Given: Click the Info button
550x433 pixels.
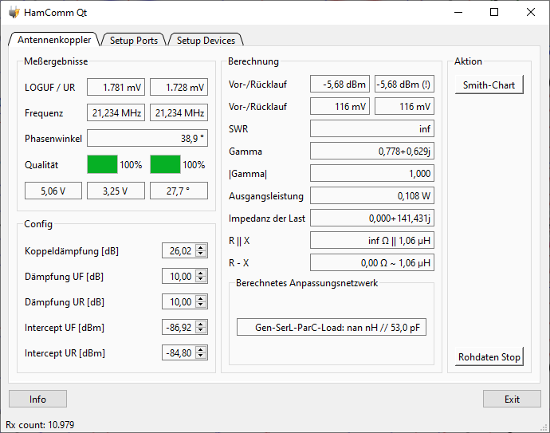Looking at the screenshot, I should point(37,399).
